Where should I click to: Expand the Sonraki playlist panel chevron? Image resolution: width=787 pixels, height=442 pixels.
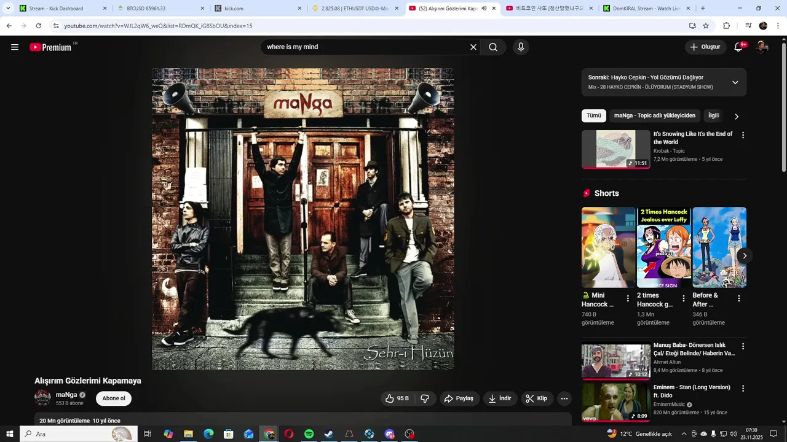pos(735,82)
